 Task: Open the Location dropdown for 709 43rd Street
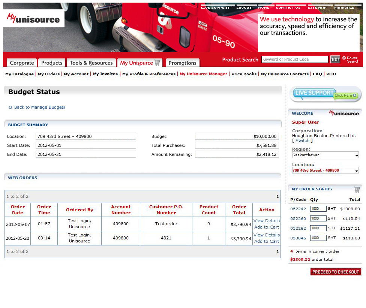click(325, 170)
